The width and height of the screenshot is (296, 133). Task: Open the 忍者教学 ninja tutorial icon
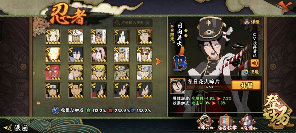(x=227, y=123)
